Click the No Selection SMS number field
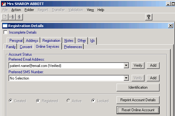The image size is (175, 116). point(66,78)
